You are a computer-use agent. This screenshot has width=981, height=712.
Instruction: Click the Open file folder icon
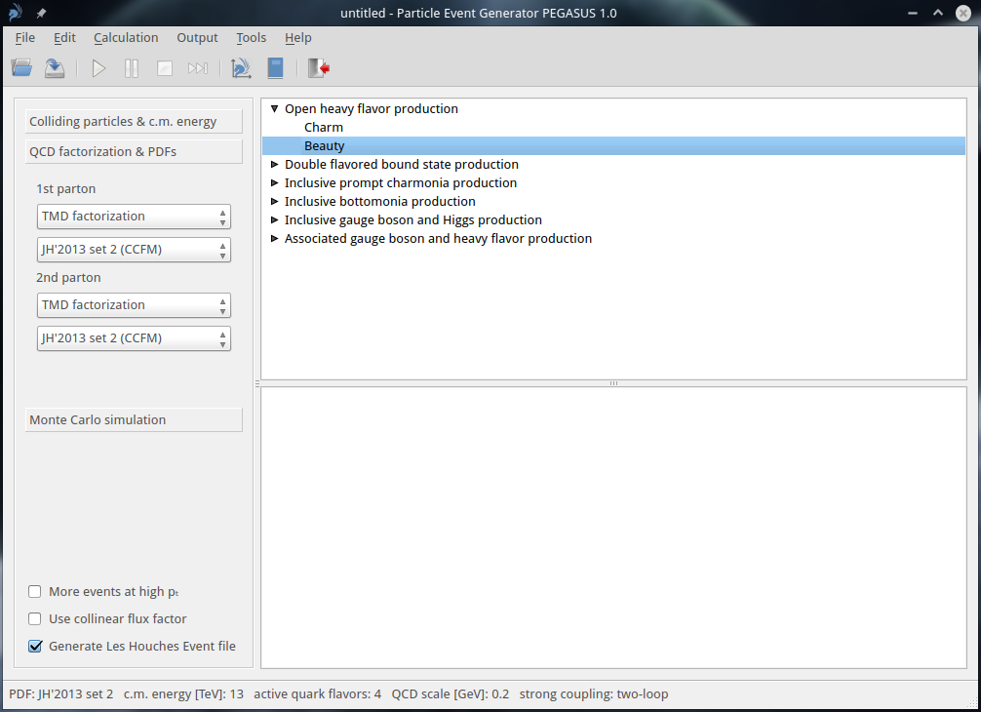click(21, 68)
